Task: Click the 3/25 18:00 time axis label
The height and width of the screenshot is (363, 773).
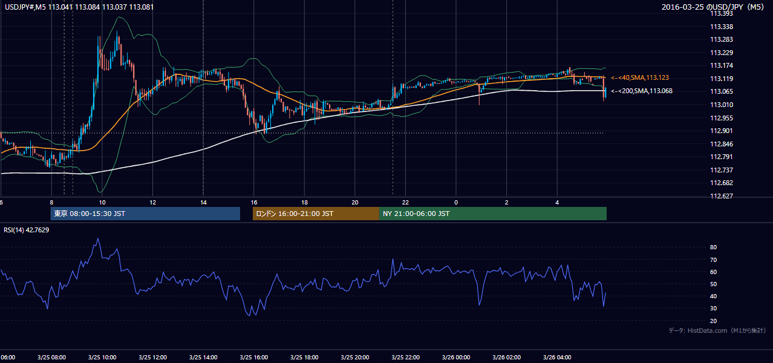Action: [304, 358]
